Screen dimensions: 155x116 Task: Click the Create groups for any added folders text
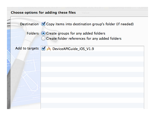coord(76,34)
